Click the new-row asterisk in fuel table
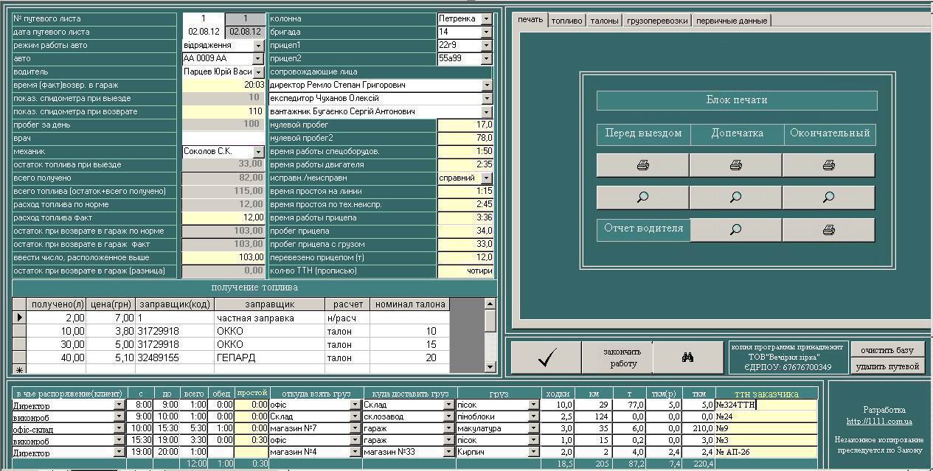This screenshot has height=471, width=933. click(x=19, y=370)
